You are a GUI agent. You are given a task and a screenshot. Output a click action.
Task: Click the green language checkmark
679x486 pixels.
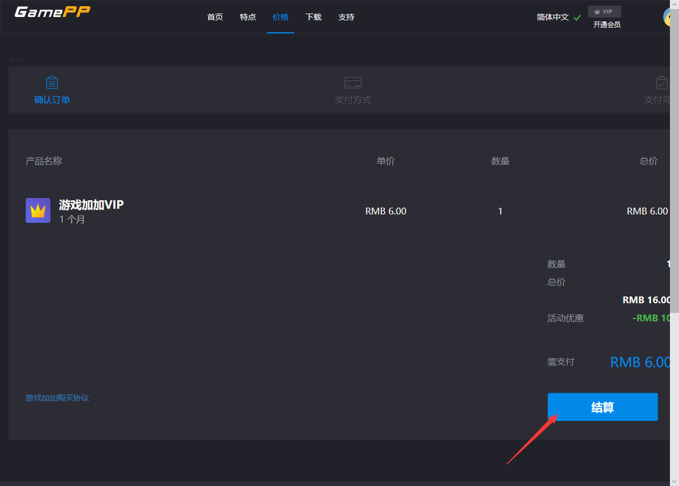click(x=577, y=18)
